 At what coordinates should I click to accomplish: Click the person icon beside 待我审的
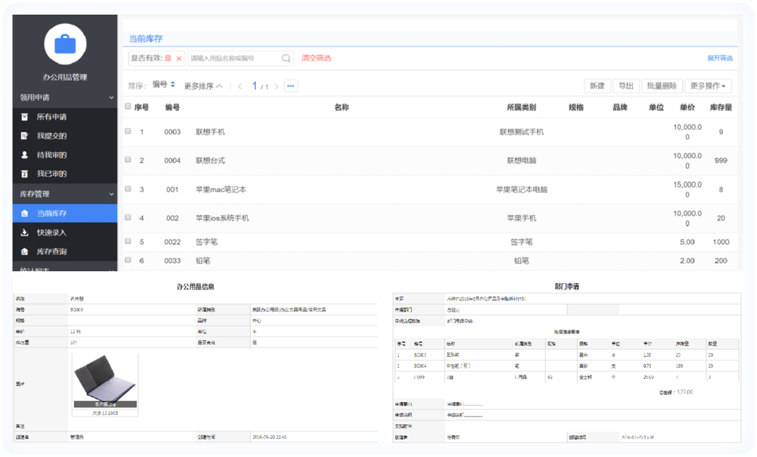(x=24, y=154)
